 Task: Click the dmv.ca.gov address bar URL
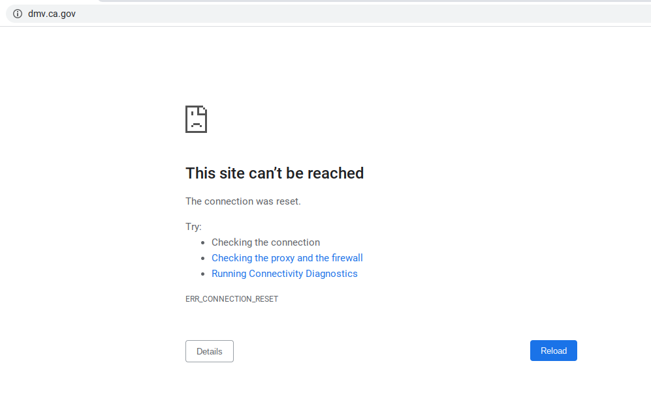(x=52, y=14)
